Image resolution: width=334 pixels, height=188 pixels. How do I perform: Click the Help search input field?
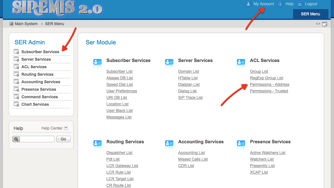37,139
